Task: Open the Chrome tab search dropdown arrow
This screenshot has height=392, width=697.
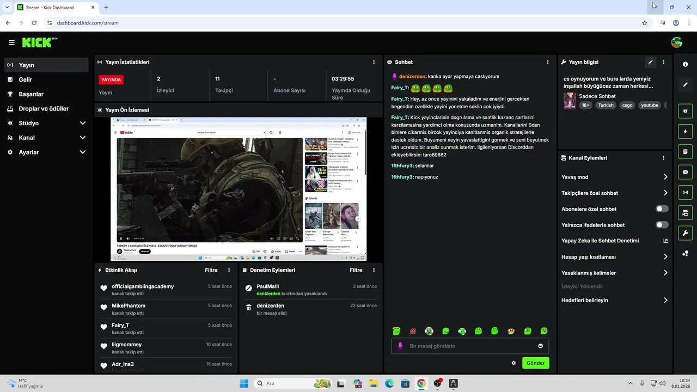Action: (7, 7)
